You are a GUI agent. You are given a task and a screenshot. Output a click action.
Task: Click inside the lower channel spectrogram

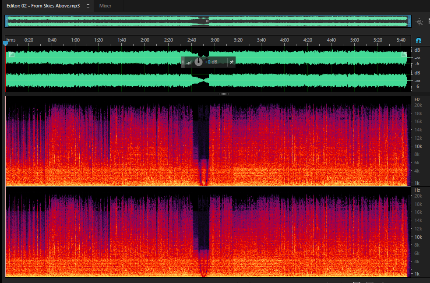(208, 232)
